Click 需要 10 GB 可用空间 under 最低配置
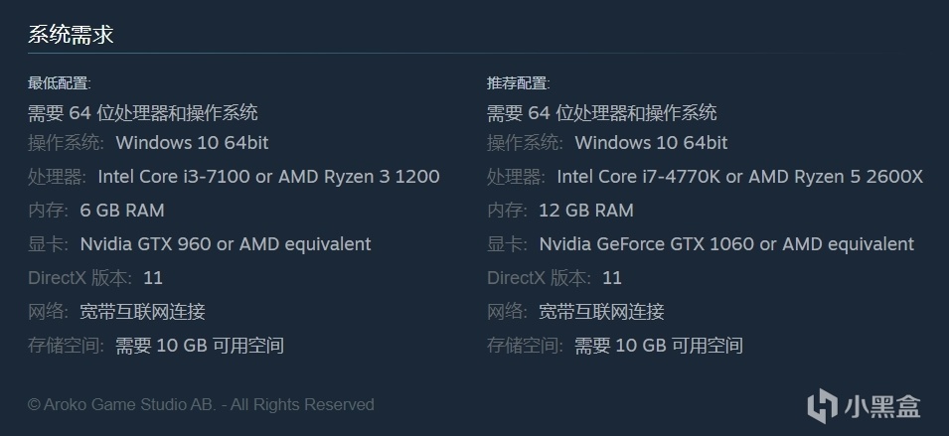The image size is (949, 436). (200, 346)
